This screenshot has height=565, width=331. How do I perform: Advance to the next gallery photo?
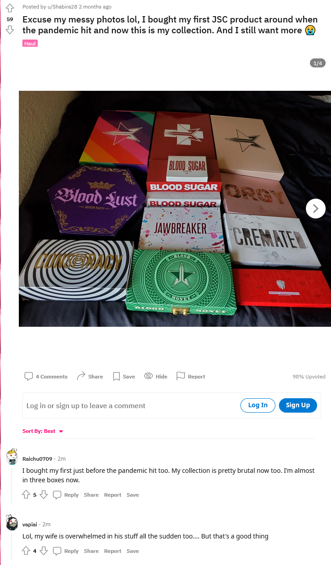(316, 209)
